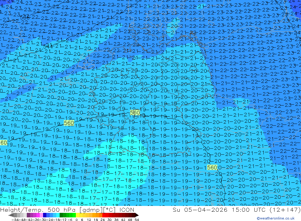Click the '(12+147)' run offset label
Viewport: 301px width, 221px height.
(285, 210)
